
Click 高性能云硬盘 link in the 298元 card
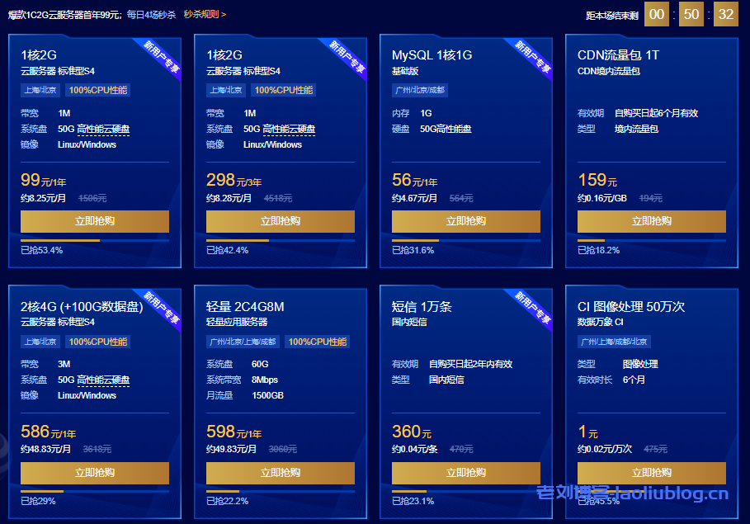click(x=289, y=129)
